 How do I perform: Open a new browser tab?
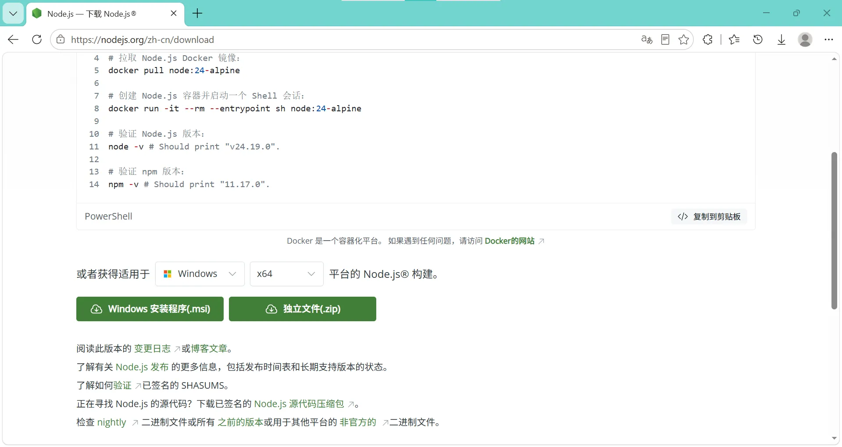pos(197,14)
